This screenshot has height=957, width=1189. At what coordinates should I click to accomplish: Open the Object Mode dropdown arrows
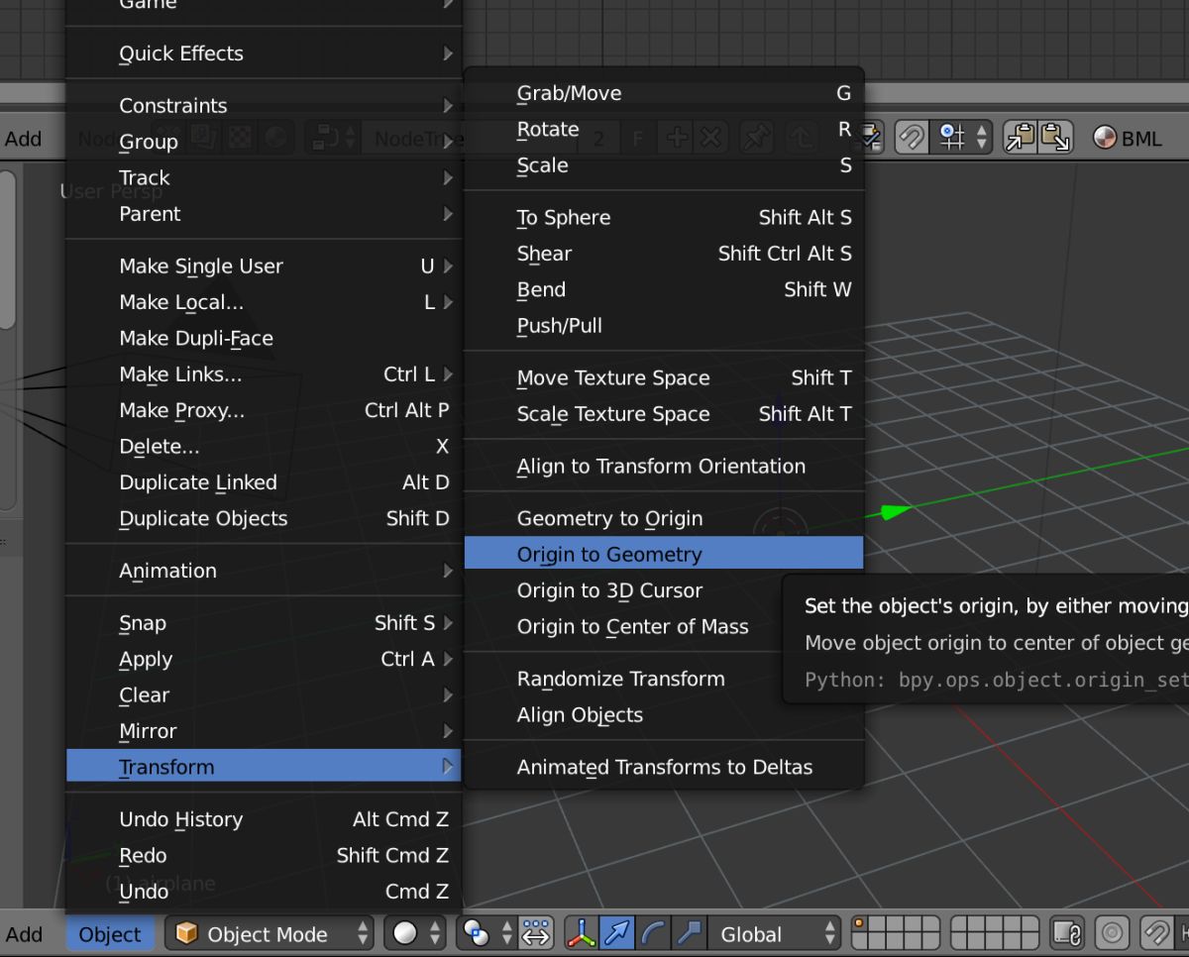coord(363,934)
